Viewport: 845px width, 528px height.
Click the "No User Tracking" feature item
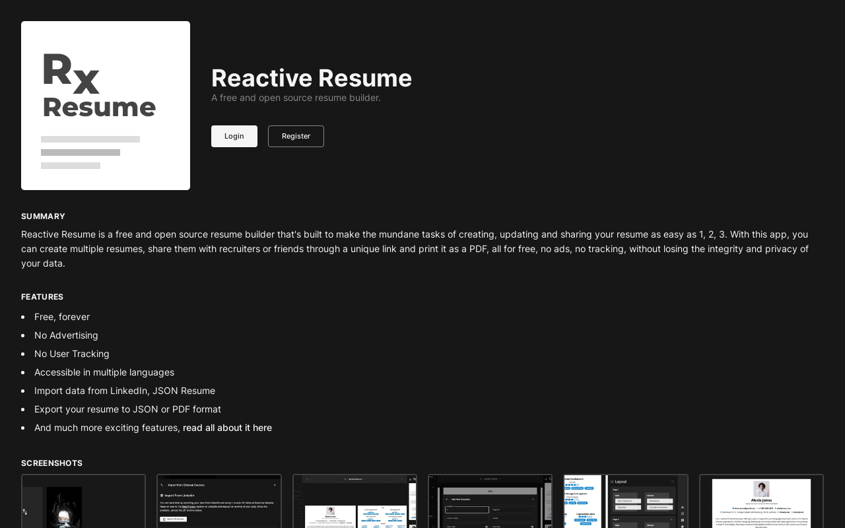coord(72,354)
